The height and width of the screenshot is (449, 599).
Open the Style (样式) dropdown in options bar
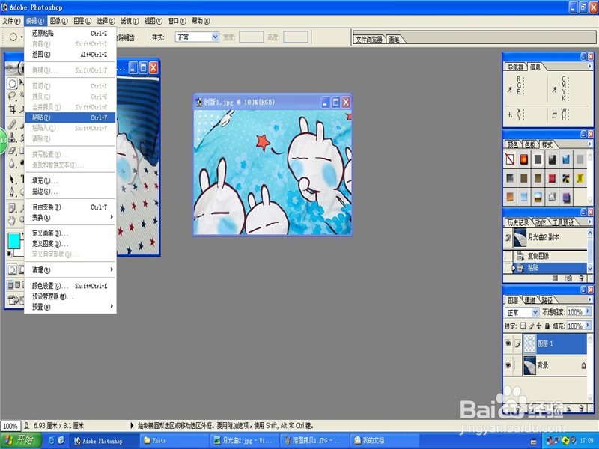[x=215, y=37]
